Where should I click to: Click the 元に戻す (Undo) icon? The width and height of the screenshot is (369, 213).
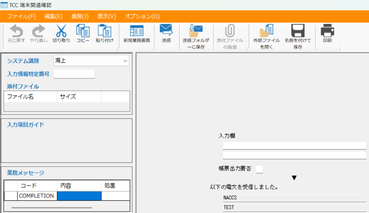[17, 35]
